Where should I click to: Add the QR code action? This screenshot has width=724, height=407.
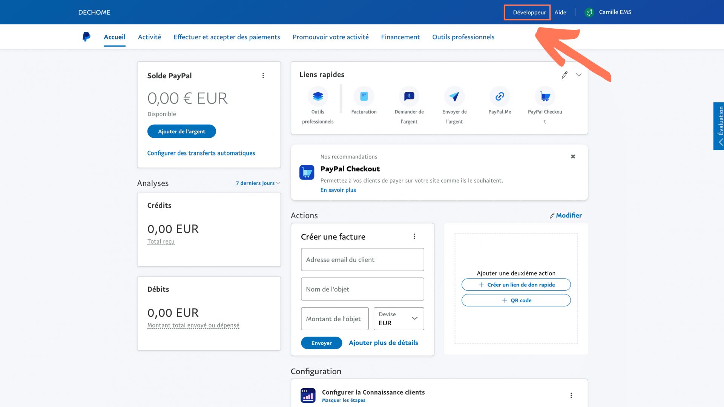pos(516,300)
